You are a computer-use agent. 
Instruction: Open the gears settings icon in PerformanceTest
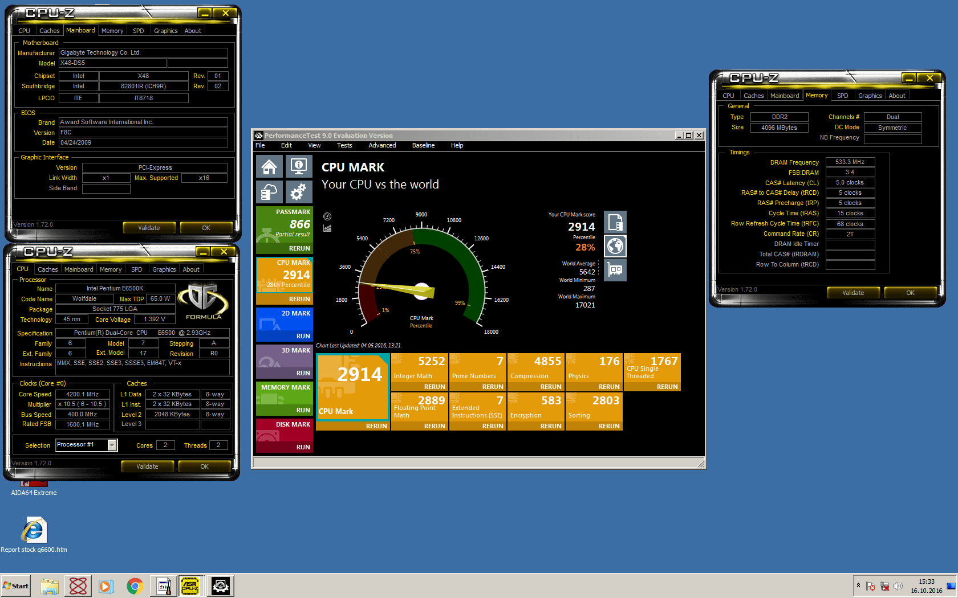point(299,192)
